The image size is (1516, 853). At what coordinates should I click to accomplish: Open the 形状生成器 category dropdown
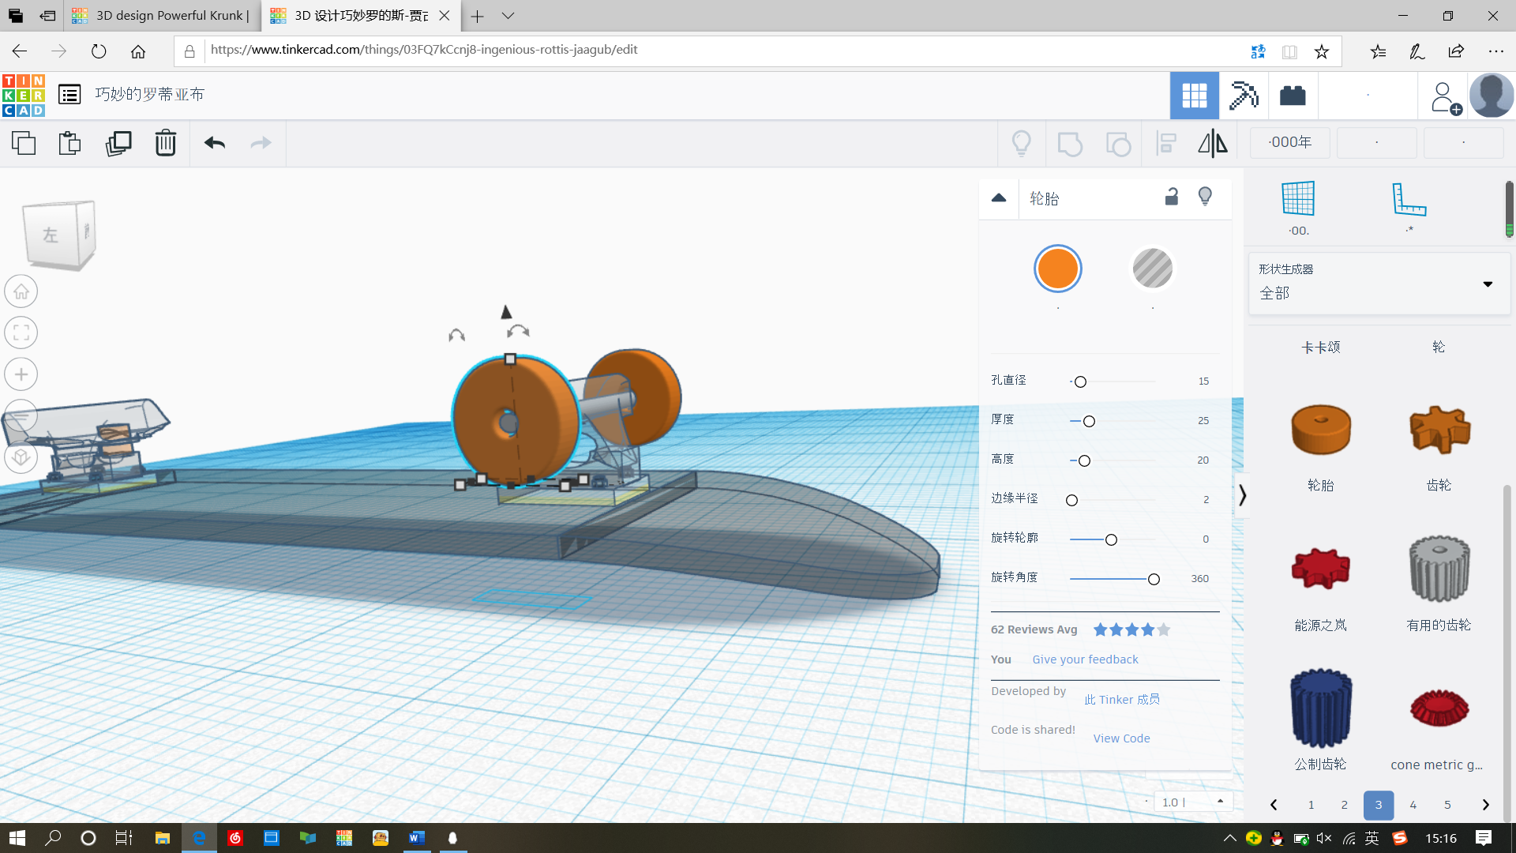click(x=1379, y=283)
